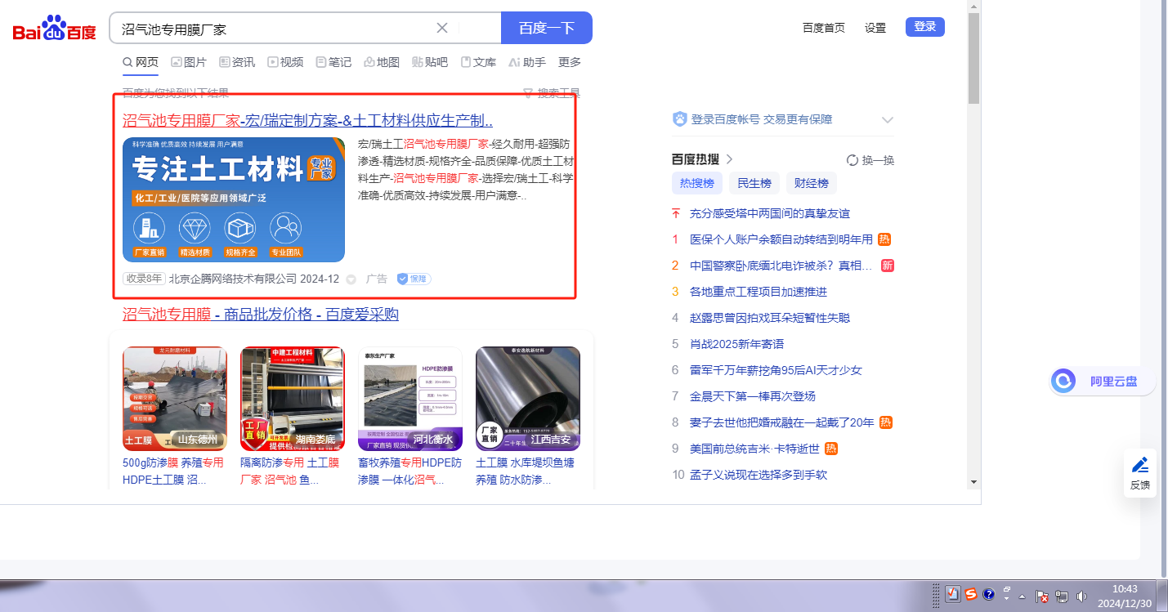Click the page vertical scrollbar thumb
1168x612 pixels.
(x=973, y=58)
